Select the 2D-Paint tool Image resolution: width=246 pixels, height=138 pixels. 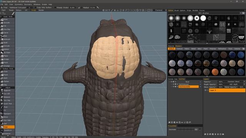[8, 53]
